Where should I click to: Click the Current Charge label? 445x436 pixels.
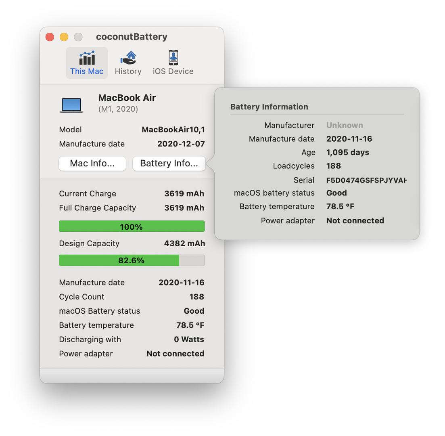coord(88,194)
